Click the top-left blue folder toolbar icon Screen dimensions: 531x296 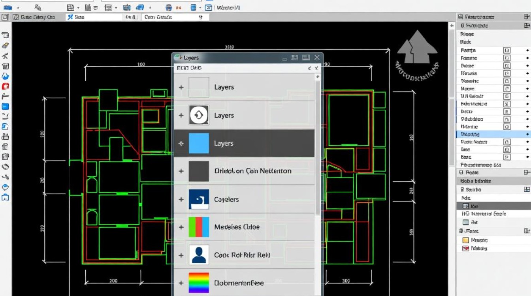point(7,7)
